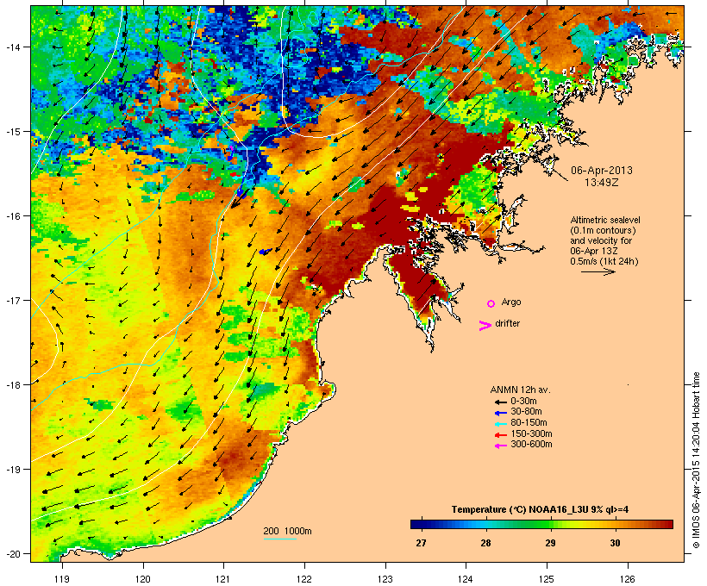Click the cyan 80-150m arrow in legend
This screenshot has width=707, height=586.
click(x=500, y=424)
